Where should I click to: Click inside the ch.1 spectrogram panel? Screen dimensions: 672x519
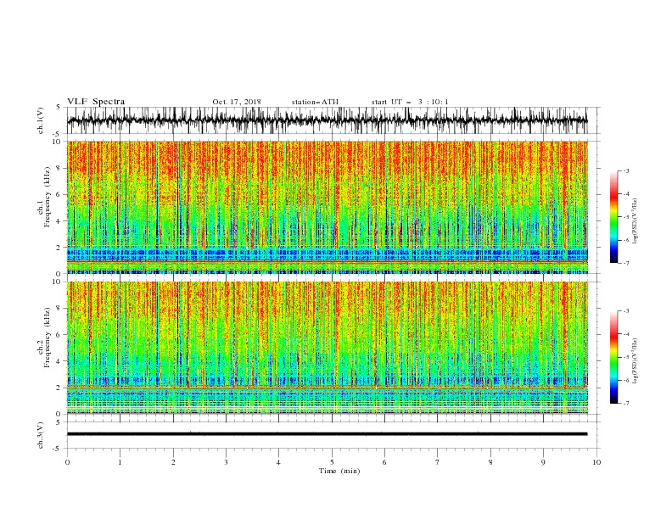tap(327, 207)
